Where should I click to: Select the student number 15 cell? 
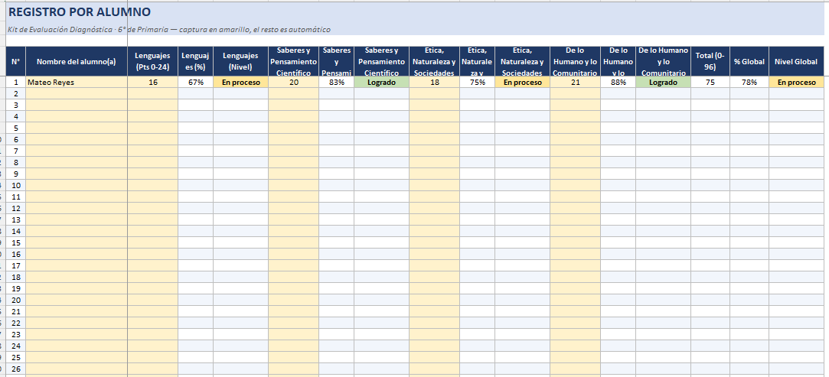point(15,242)
